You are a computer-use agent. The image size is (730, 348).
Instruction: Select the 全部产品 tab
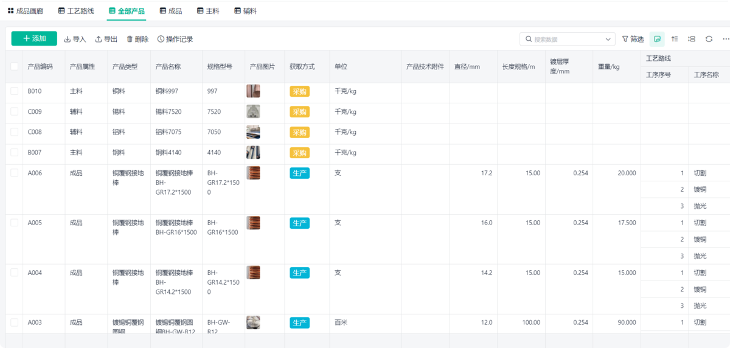(x=127, y=11)
